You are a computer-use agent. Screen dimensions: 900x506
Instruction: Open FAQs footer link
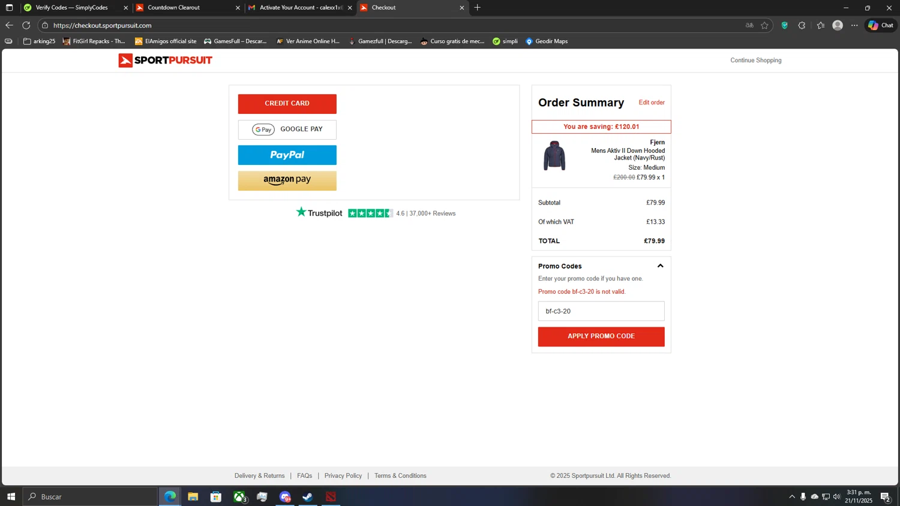coord(305,476)
